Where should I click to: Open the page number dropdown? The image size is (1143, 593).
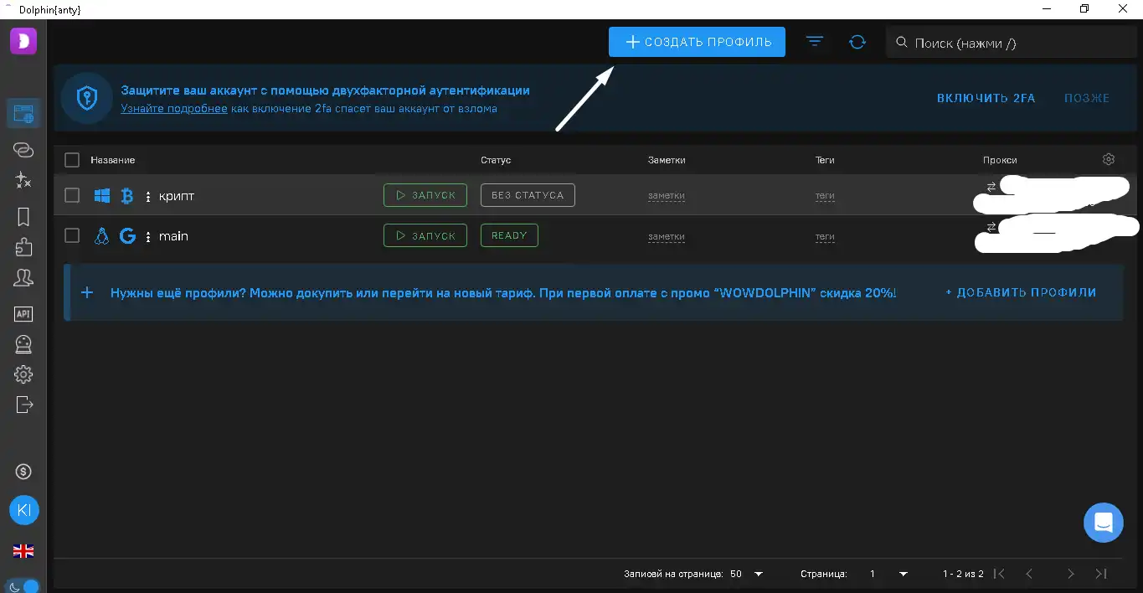(x=888, y=574)
